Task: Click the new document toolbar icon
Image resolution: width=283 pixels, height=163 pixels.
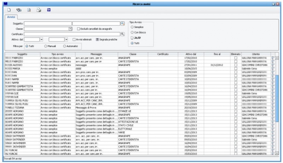Action: tap(9, 10)
